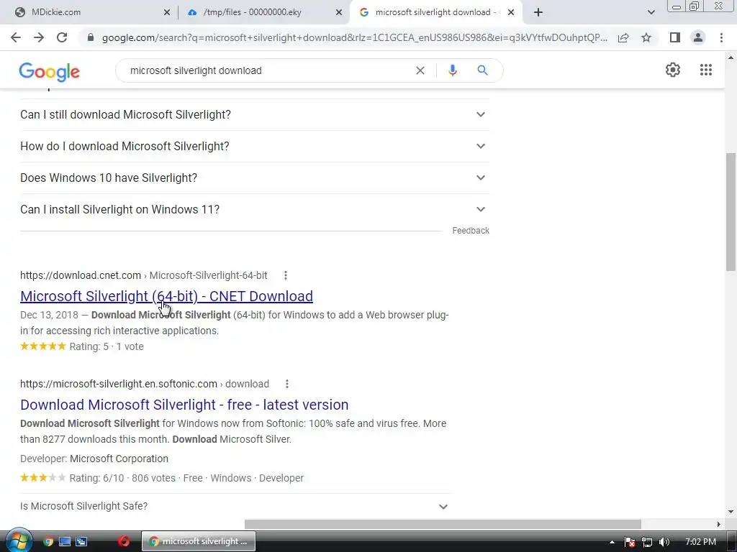Screen dimensions: 737x552
Task: Click the horizontal scrollbar thumb
Action: pos(443,524)
